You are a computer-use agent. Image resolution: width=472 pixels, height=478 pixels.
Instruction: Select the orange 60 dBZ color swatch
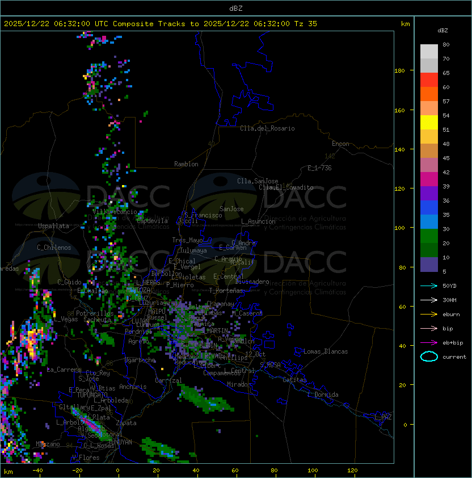tap(429, 94)
